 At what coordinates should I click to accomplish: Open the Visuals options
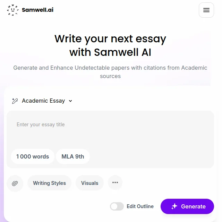tap(89, 183)
